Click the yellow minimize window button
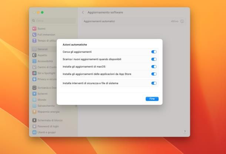226x154 pixels. [38, 13]
